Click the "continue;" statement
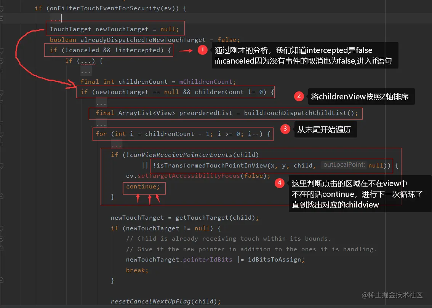The height and width of the screenshot is (308, 432). coord(143,187)
